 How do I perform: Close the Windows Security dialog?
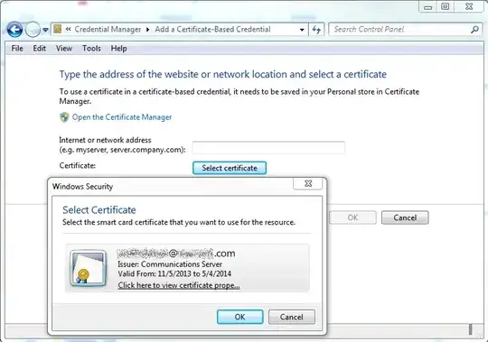(x=308, y=183)
